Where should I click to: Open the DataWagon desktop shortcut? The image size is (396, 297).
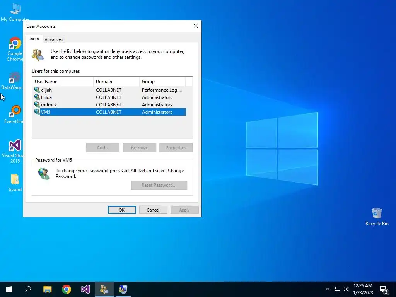pos(12,81)
